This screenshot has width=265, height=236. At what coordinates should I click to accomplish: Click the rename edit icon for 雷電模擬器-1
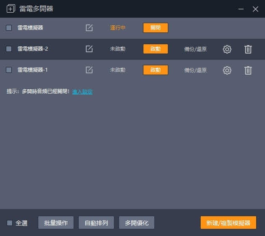(x=89, y=70)
